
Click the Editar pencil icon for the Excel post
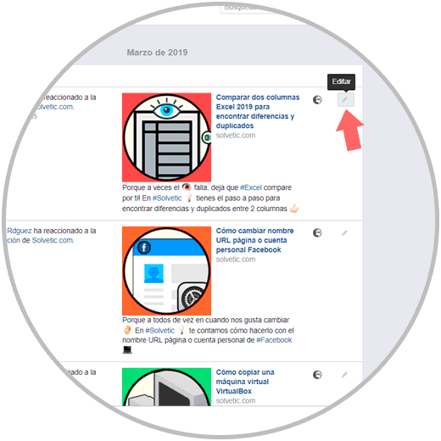[x=345, y=100]
